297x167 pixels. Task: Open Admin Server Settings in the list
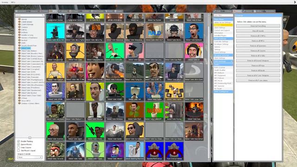[223, 22]
